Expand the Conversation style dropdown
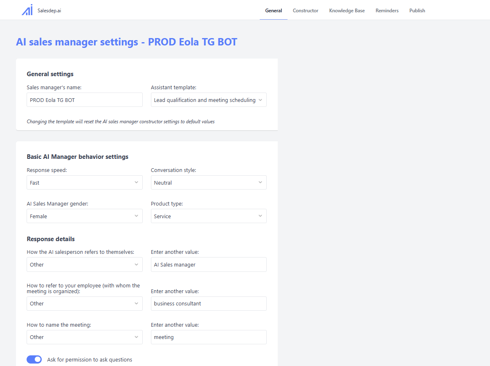Viewport: 490px width, 366px height. [x=209, y=183]
